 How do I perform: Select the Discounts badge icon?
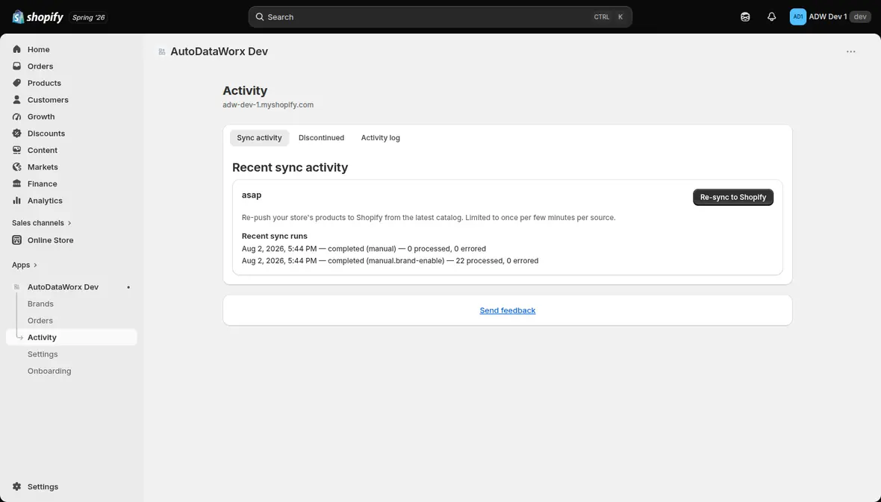tap(17, 134)
